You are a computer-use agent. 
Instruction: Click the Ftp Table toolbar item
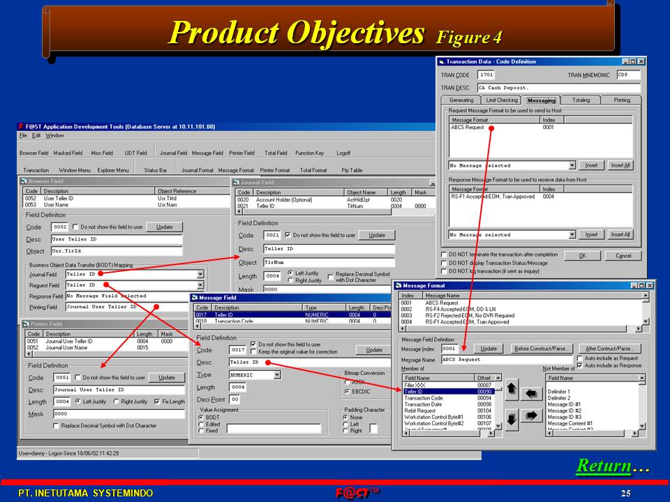pyautogui.click(x=351, y=170)
